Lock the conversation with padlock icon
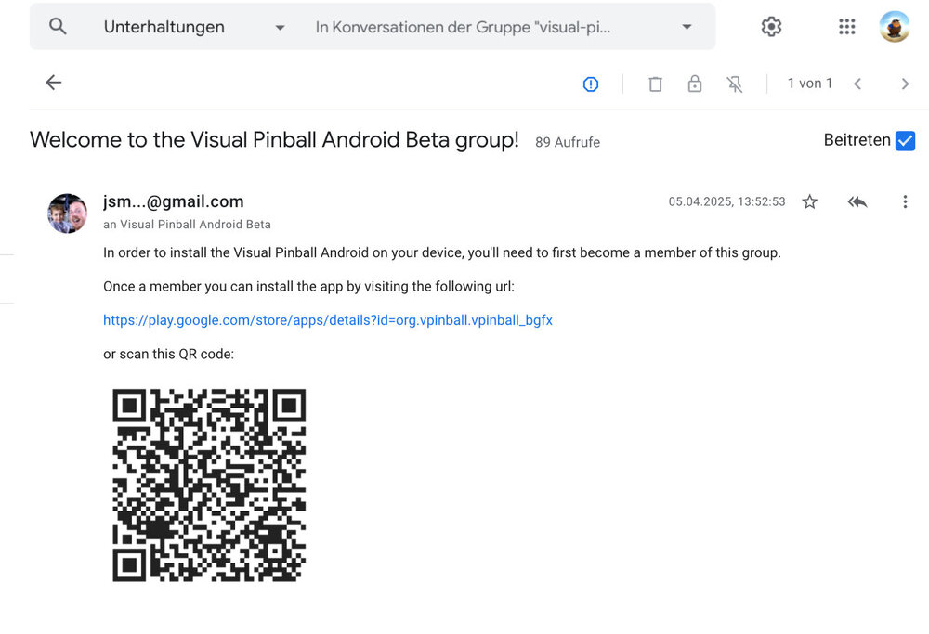Viewport: 929px width, 634px height. [694, 84]
